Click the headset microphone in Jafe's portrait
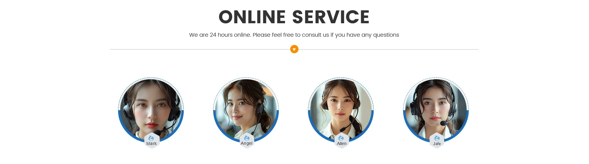This screenshot has height=164, width=589. (443, 123)
